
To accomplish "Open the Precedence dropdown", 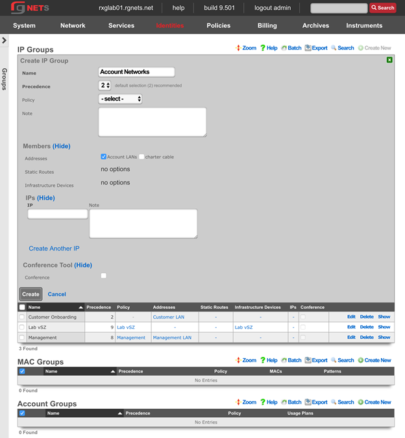I will coord(105,85).
